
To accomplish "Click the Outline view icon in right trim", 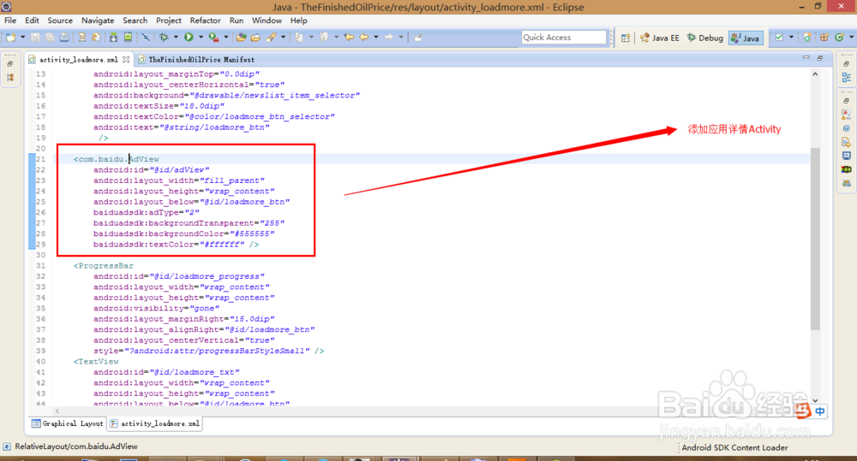I will pyautogui.click(x=846, y=78).
